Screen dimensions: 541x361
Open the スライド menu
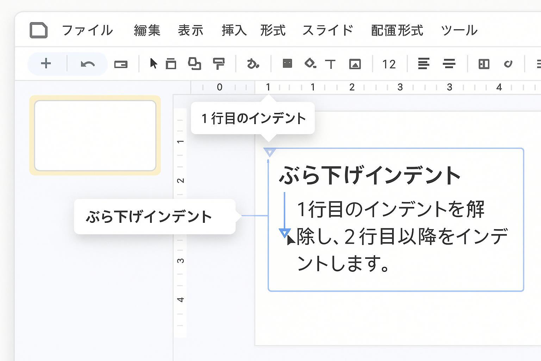(x=328, y=30)
